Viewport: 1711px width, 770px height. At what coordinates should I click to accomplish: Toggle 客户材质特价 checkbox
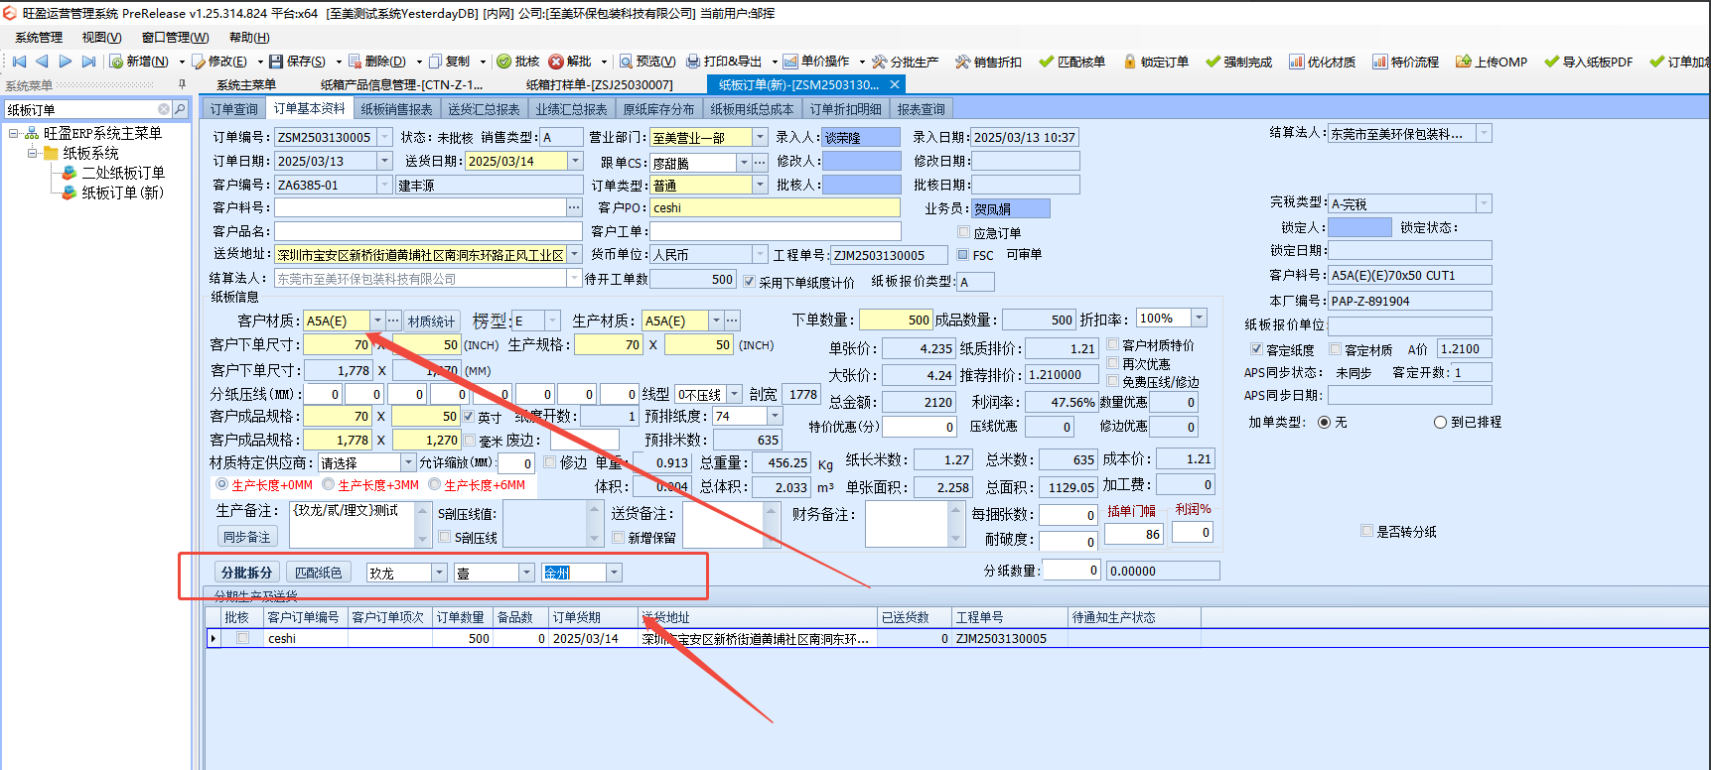coord(1113,345)
